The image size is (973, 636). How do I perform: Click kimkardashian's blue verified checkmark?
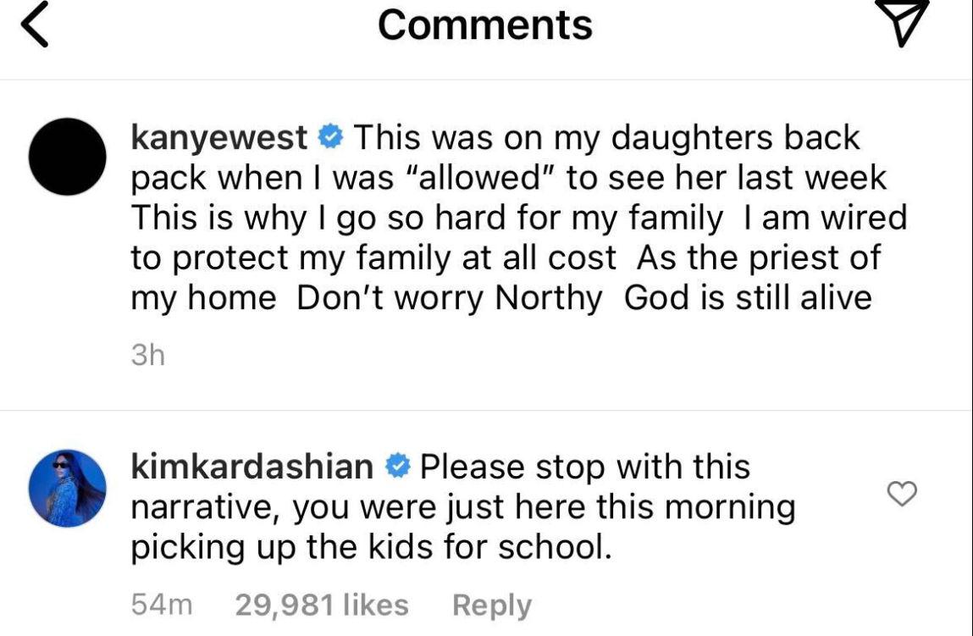coord(396,465)
